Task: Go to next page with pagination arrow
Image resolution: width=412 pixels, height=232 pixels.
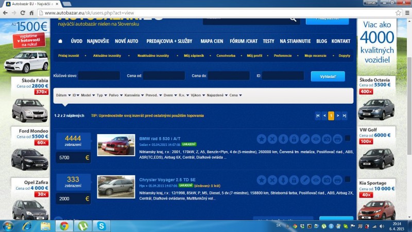Action: point(338,115)
